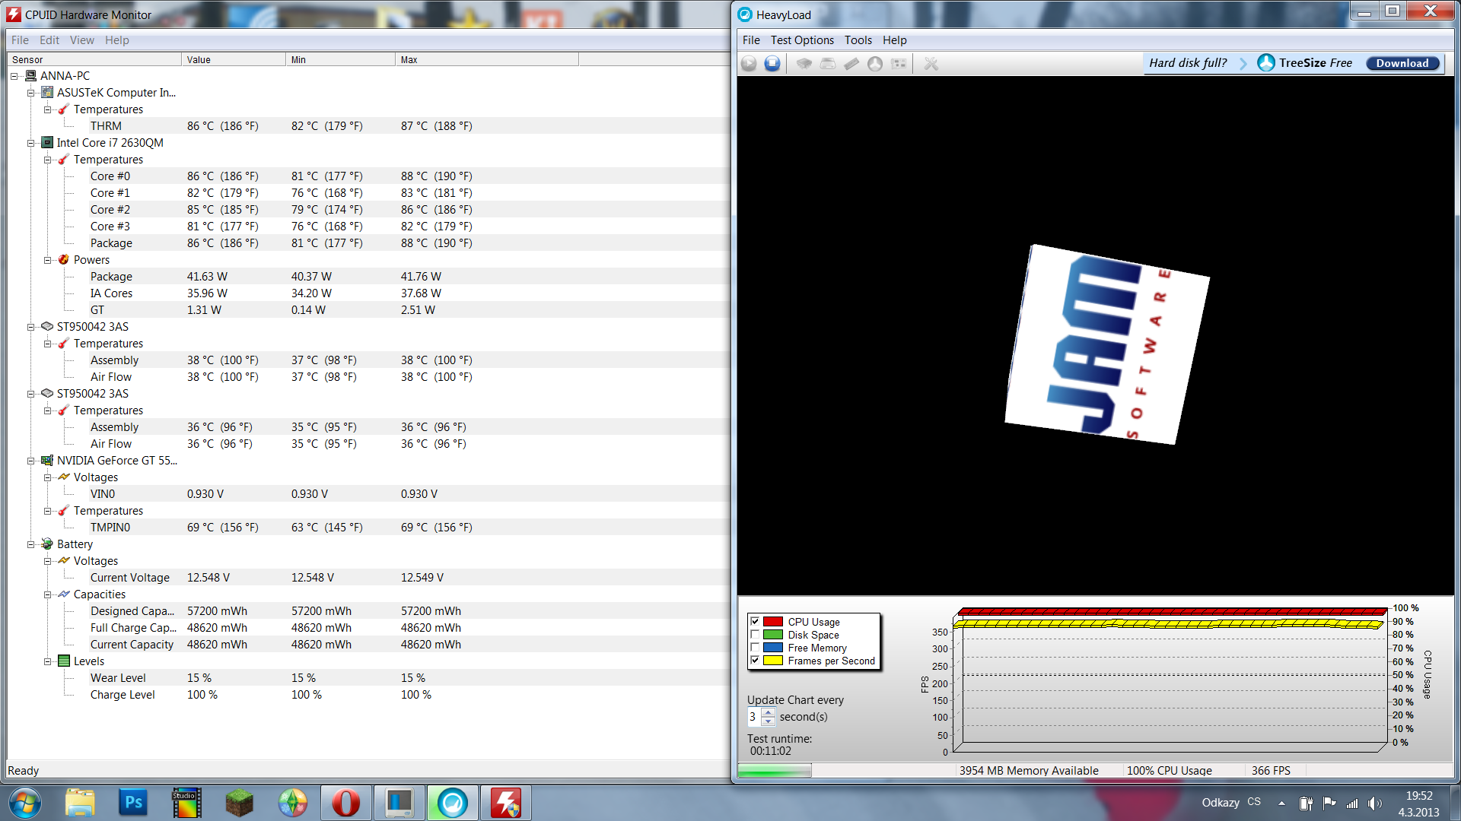
Task: Open HWMonitor View menu
Action: pos(81,40)
